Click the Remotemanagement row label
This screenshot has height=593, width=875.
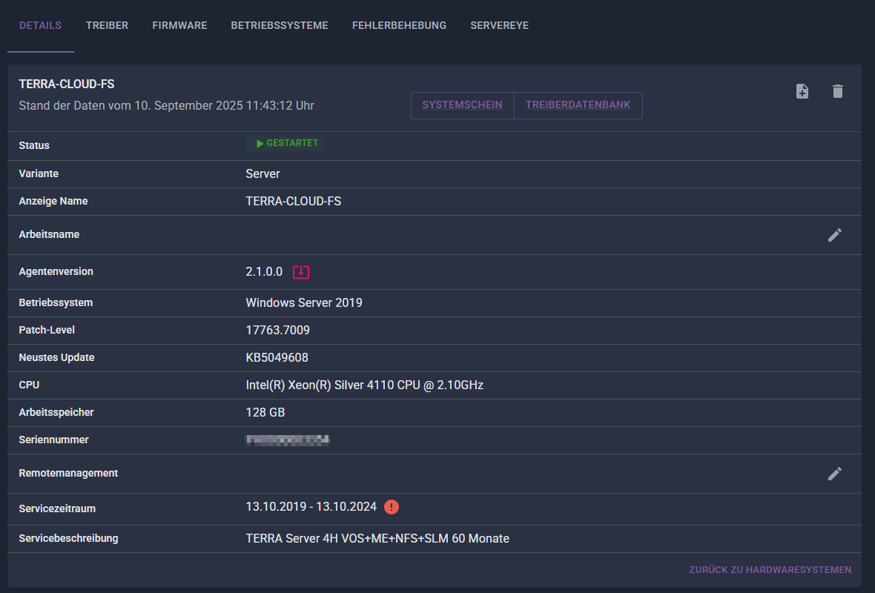tap(68, 473)
